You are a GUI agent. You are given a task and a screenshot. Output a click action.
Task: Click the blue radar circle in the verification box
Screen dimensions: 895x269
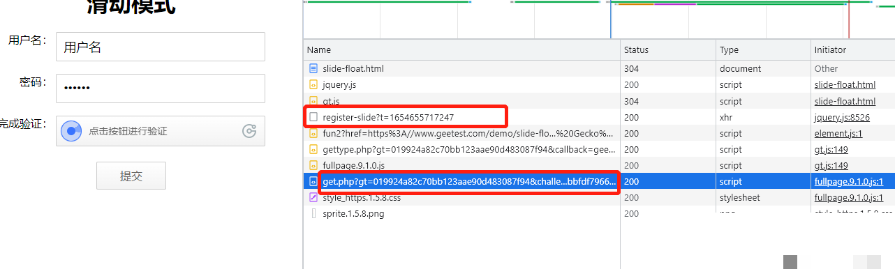[72, 131]
